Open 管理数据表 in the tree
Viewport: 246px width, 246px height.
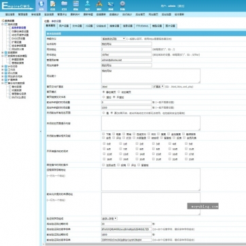(18, 63)
